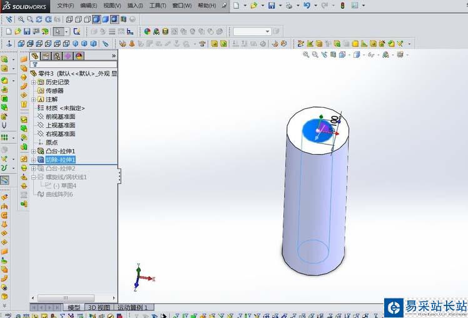Open dropdown arrow beside title bar Save icon
The height and width of the screenshot is (318, 468).
280,6
